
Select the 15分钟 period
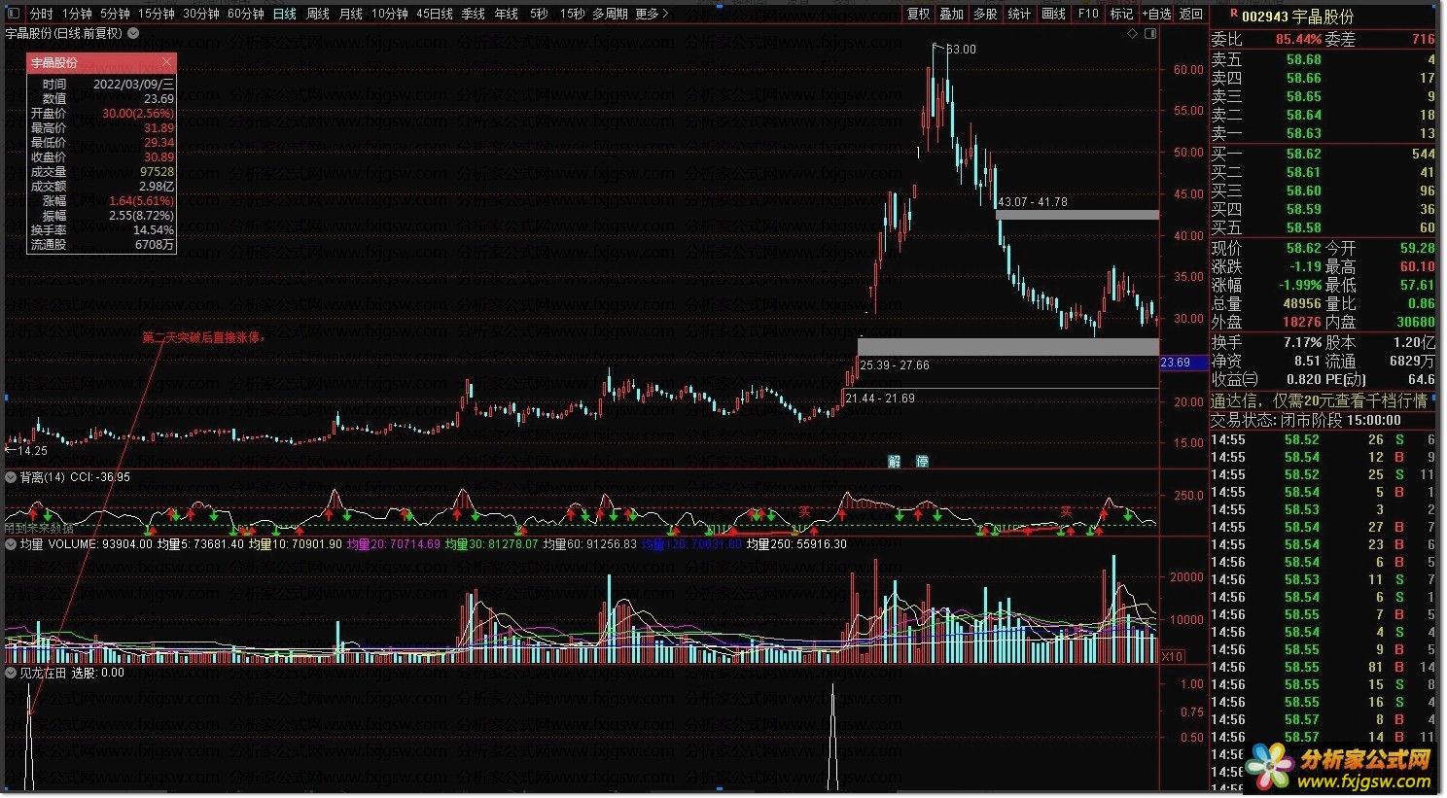pyautogui.click(x=156, y=14)
